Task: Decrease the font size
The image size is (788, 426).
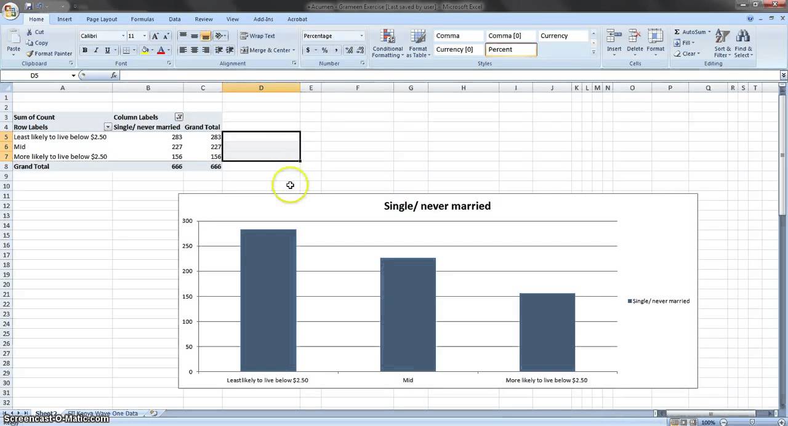Action: [166, 36]
